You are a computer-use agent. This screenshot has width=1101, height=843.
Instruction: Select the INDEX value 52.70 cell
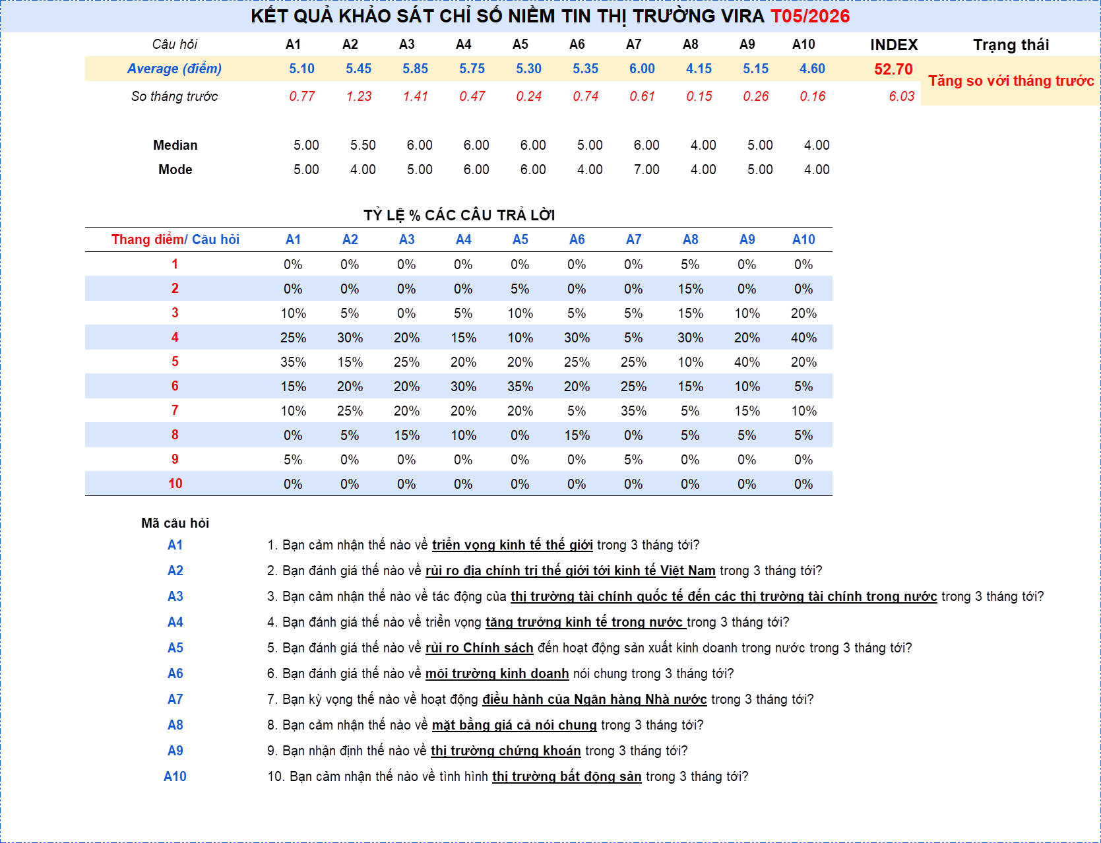[893, 69]
